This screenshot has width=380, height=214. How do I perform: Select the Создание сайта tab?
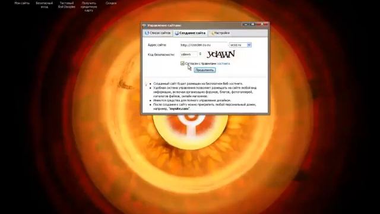(191, 33)
